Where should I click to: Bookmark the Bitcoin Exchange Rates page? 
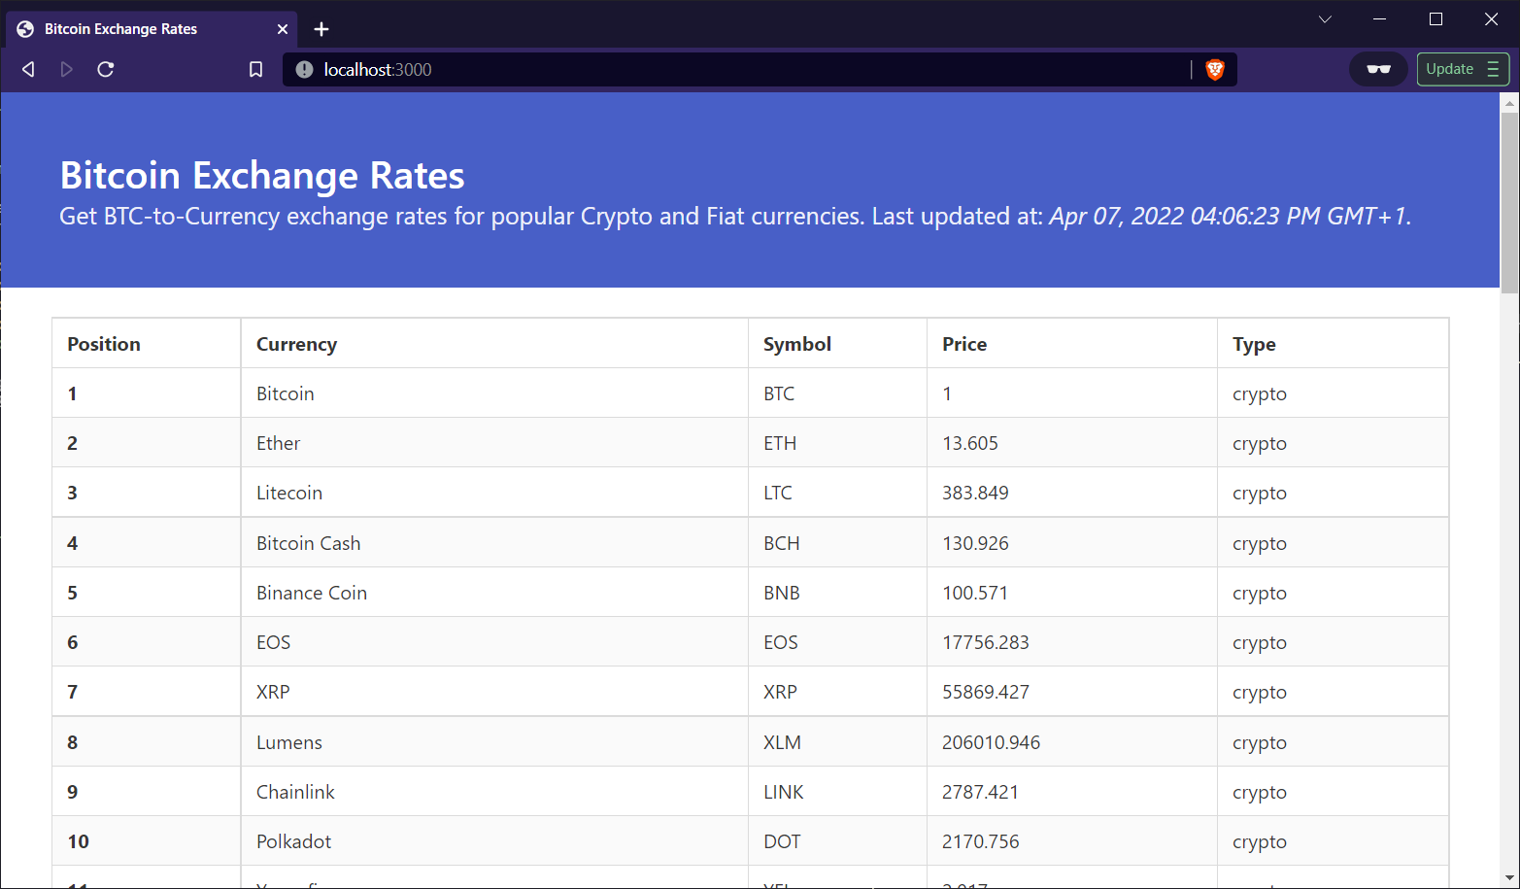point(255,69)
